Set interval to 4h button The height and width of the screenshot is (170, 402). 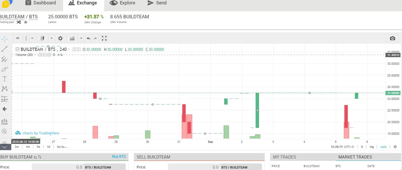click(x=18, y=38)
